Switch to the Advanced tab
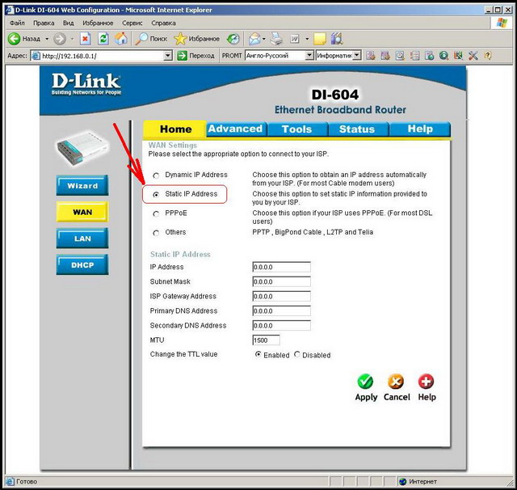 (x=235, y=129)
